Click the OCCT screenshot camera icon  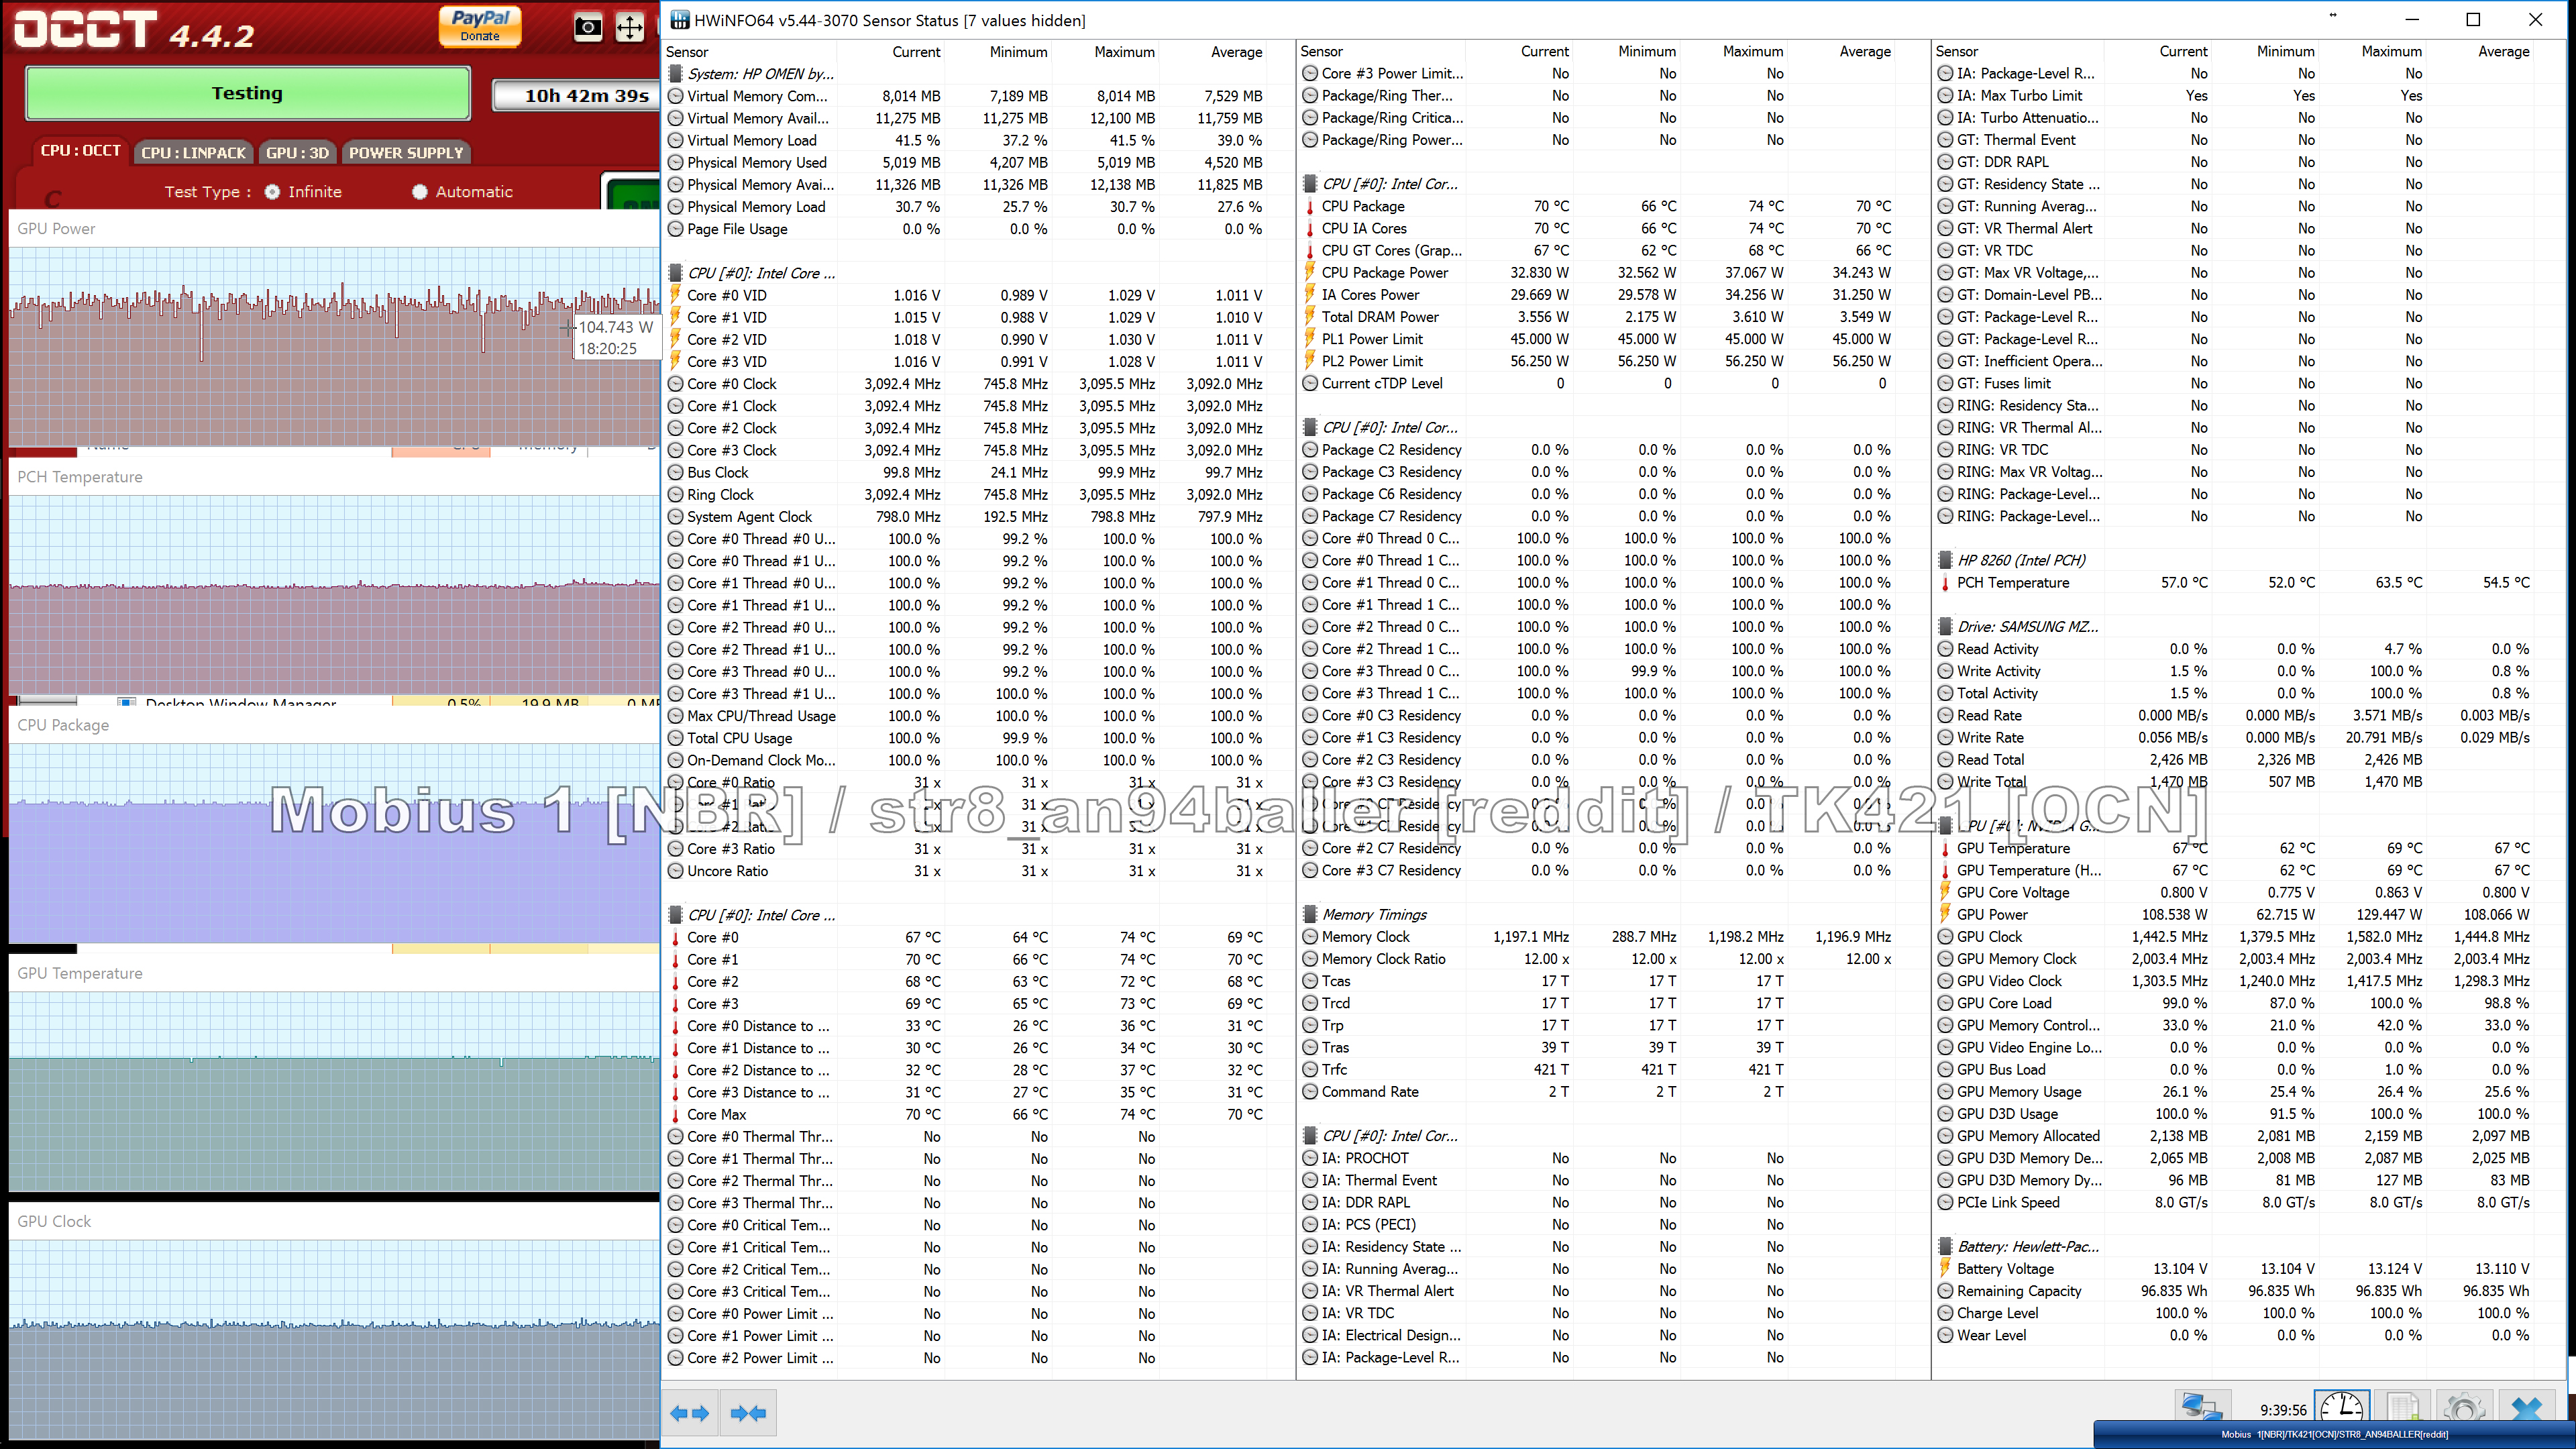[x=588, y=27]
